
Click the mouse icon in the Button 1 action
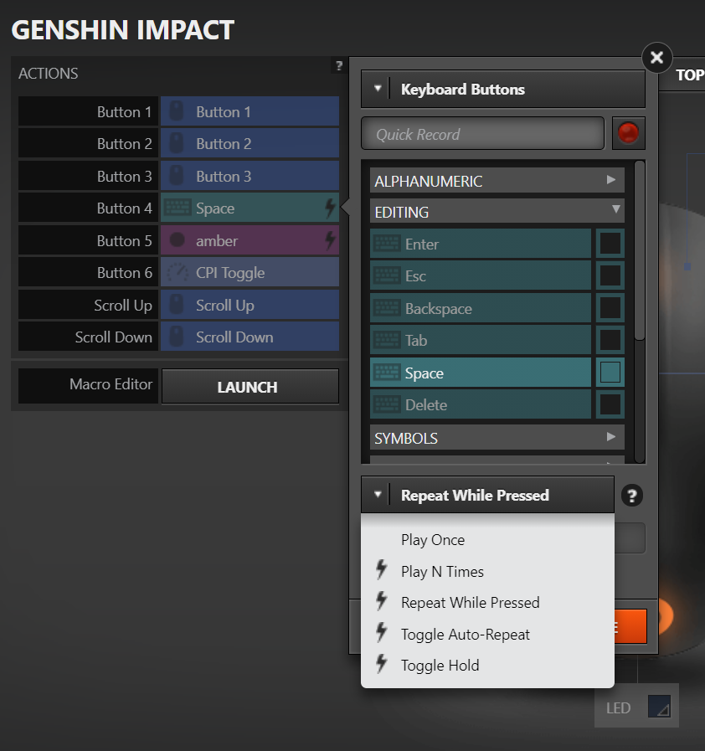[177, 111]
